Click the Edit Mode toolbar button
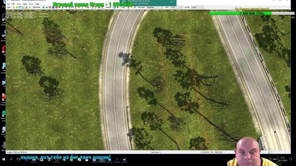This screenshot has height=166, width=296. click(x=36, y=7)
